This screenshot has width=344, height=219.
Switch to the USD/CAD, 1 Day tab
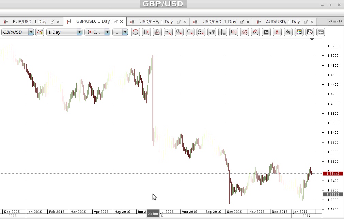219,21
